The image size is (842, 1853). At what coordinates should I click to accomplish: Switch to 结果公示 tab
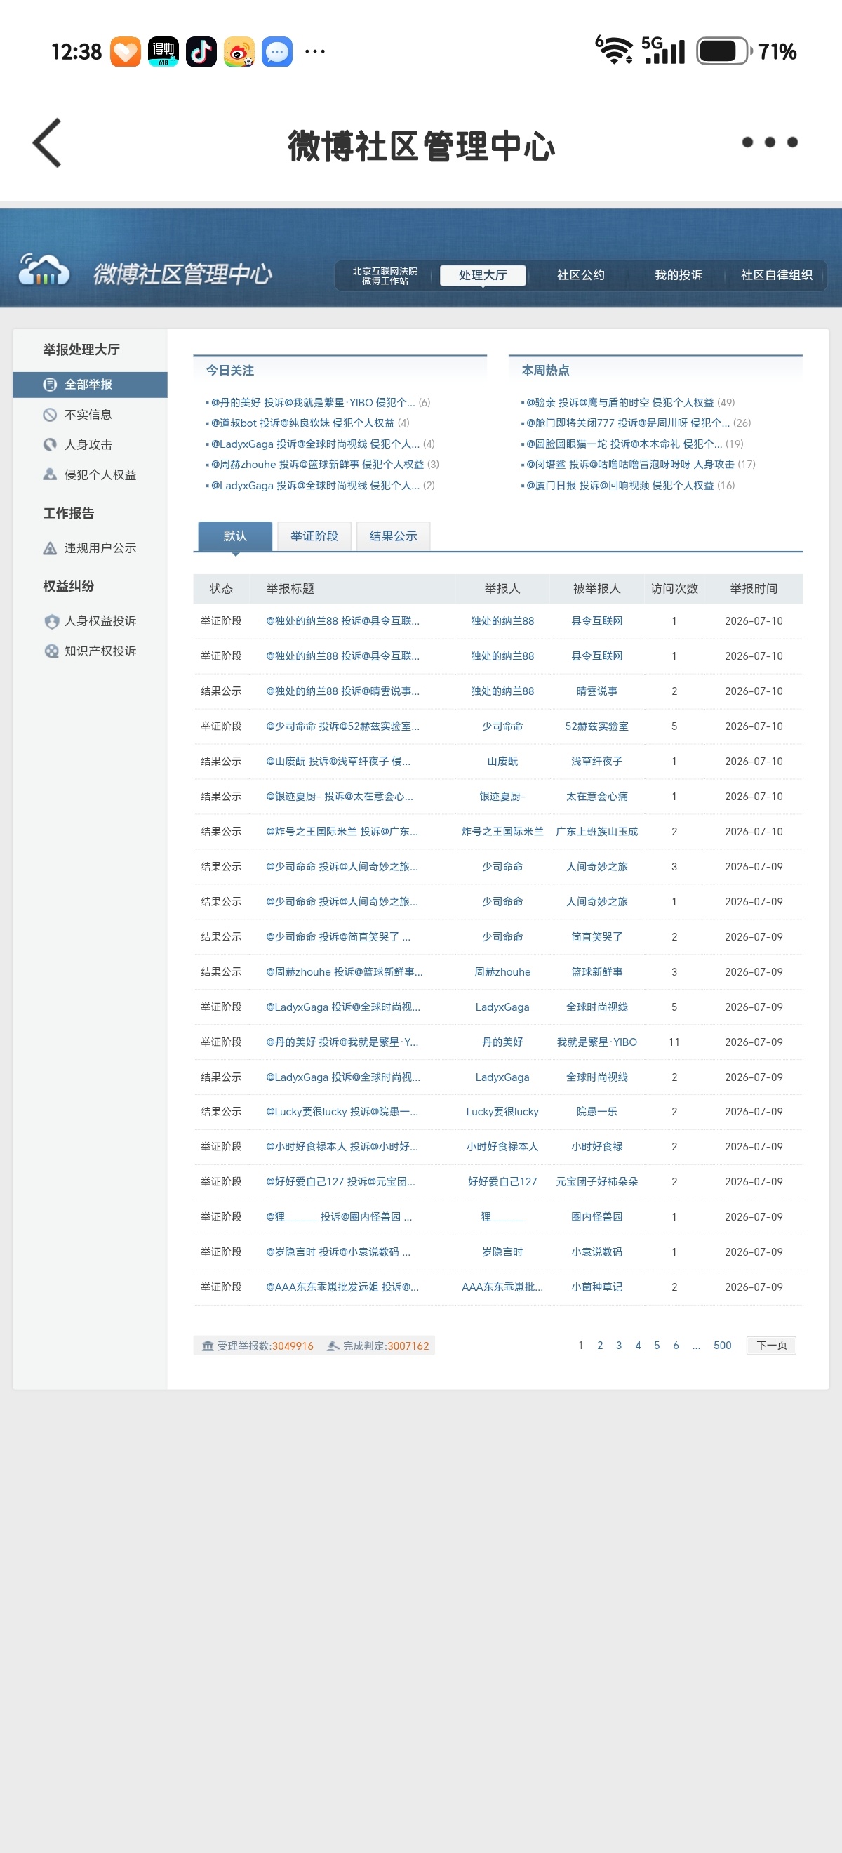(x=394, y=537)
